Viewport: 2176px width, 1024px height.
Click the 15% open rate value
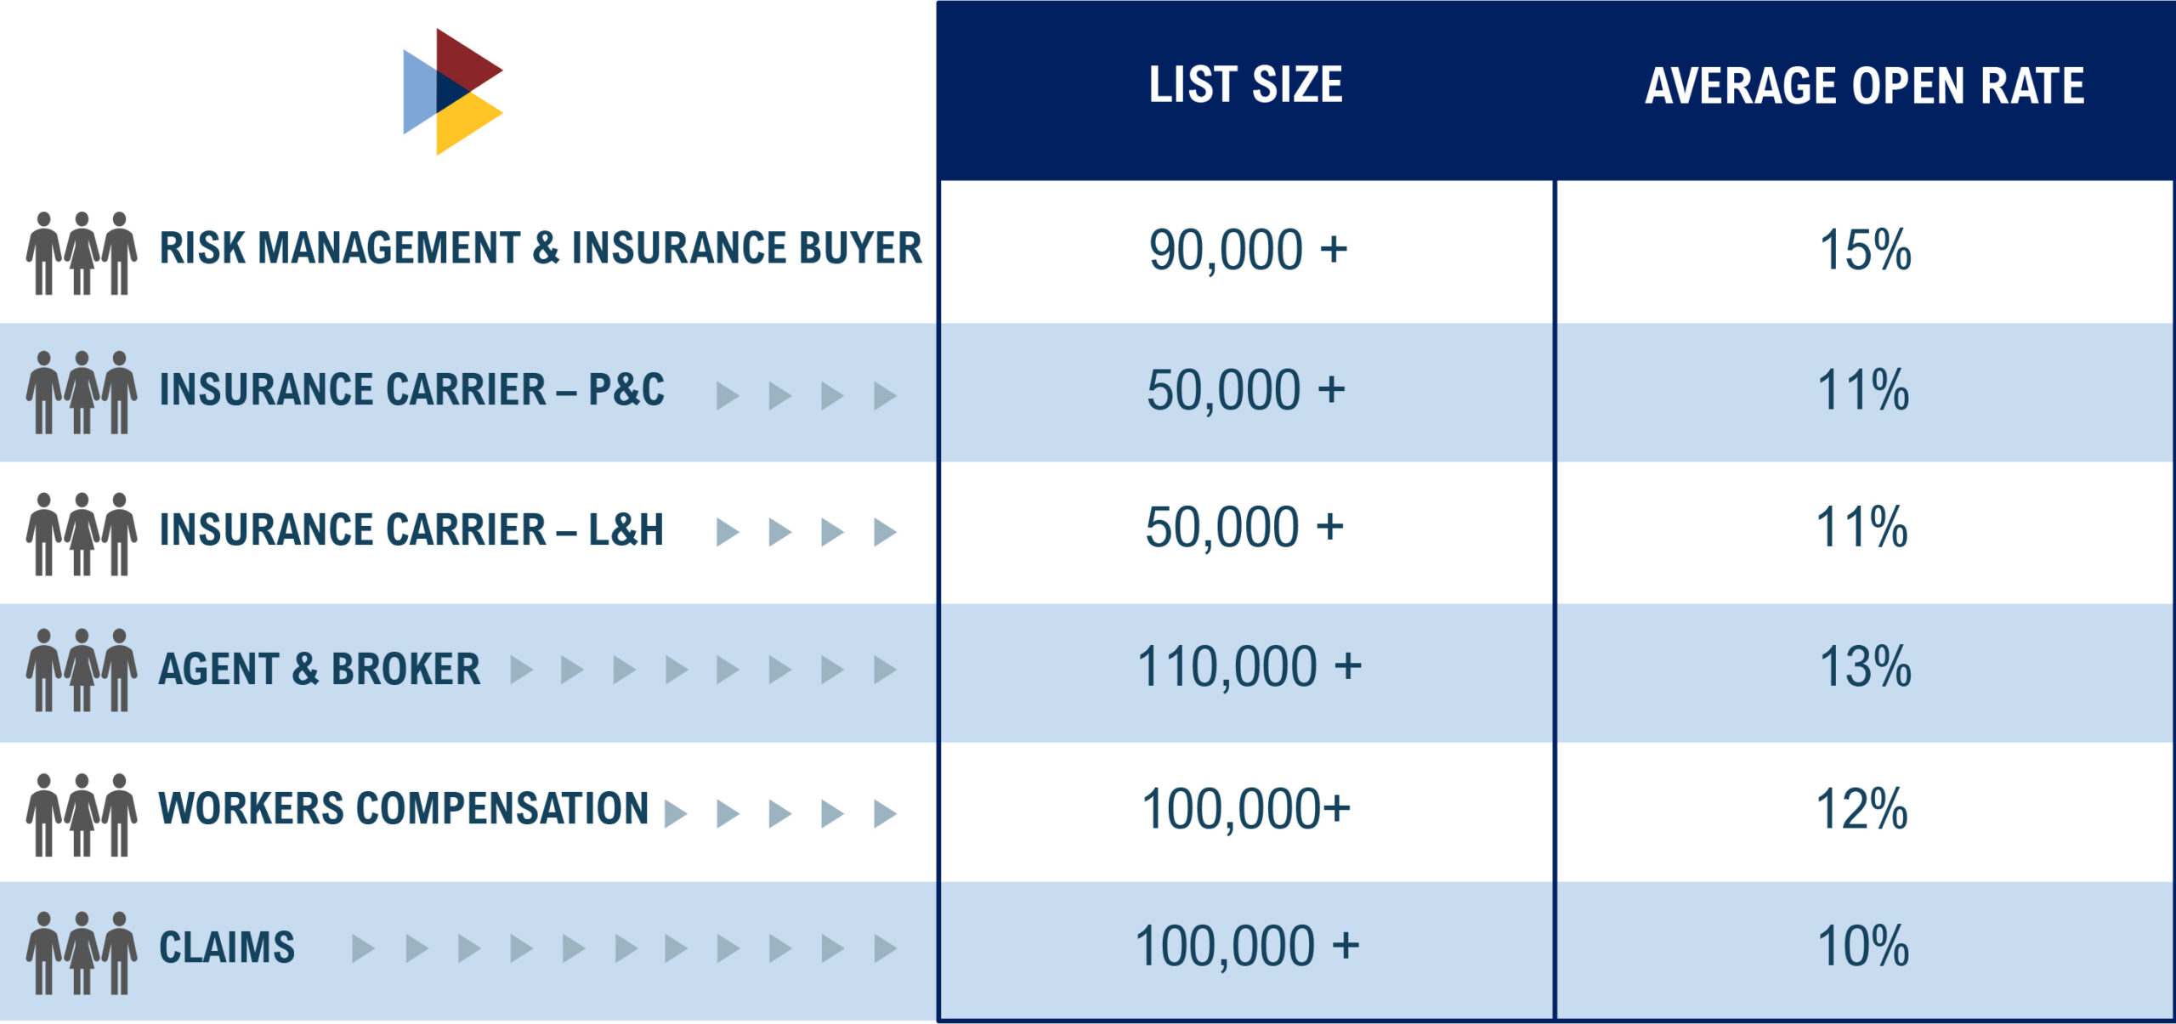pyautogui.click(x=1865, y=250)
